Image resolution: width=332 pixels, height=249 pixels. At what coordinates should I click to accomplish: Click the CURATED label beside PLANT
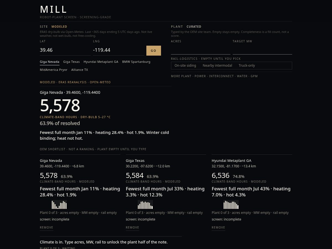194,27
